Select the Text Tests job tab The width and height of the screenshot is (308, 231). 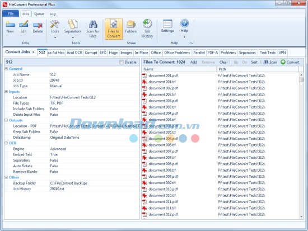[268, 53]
